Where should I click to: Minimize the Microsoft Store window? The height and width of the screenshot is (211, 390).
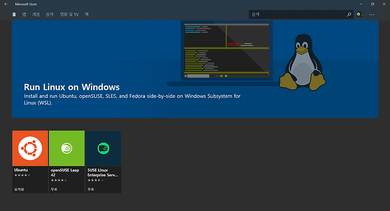coord(361,4)
